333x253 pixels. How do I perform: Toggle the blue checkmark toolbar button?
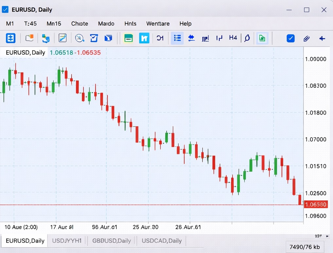(290, 38)
